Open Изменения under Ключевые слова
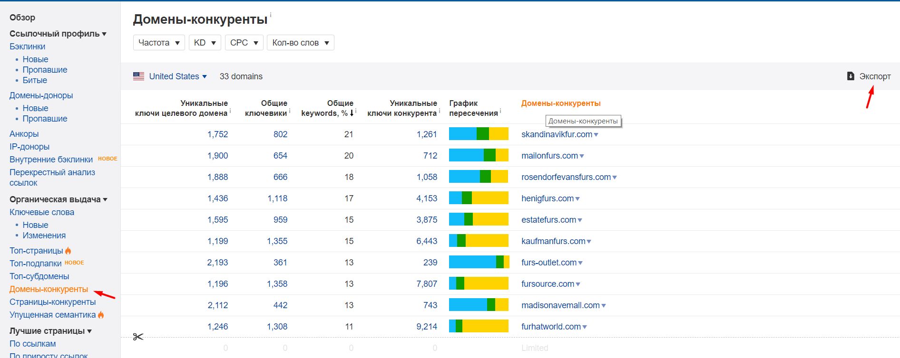Viewport: 900px width, 358px height. [44, 236]
